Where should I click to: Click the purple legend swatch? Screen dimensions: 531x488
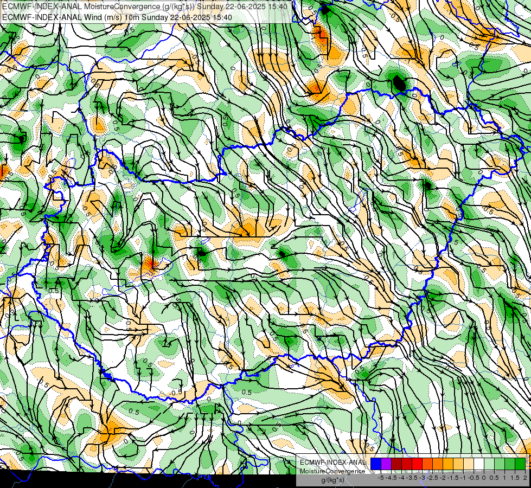coord(386,464)
